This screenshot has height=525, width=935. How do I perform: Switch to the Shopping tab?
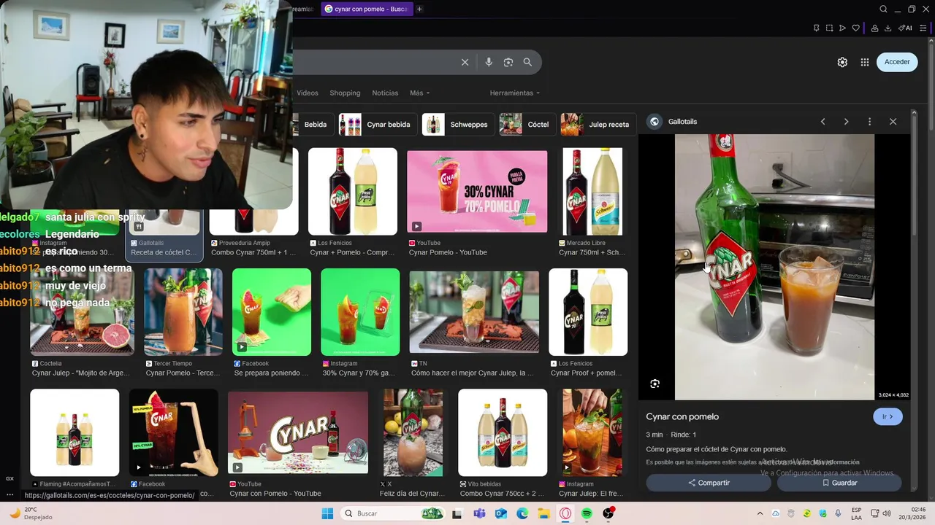345,93
